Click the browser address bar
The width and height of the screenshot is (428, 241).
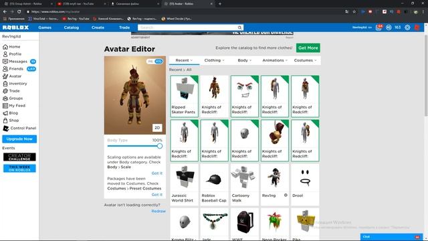186,12
